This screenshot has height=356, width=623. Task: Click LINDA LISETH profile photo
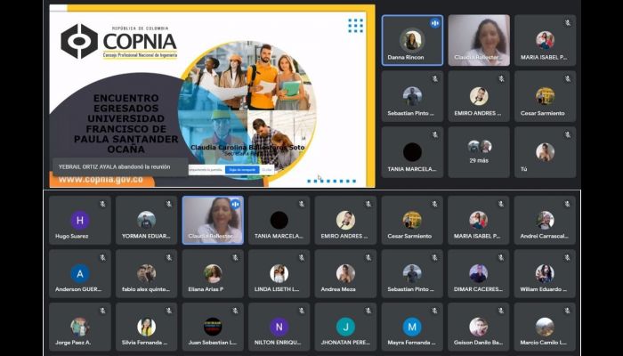(279, 273)
